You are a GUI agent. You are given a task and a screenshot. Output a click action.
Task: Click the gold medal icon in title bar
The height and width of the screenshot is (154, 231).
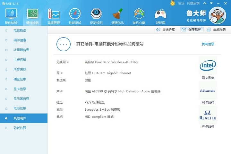[173, 3]
